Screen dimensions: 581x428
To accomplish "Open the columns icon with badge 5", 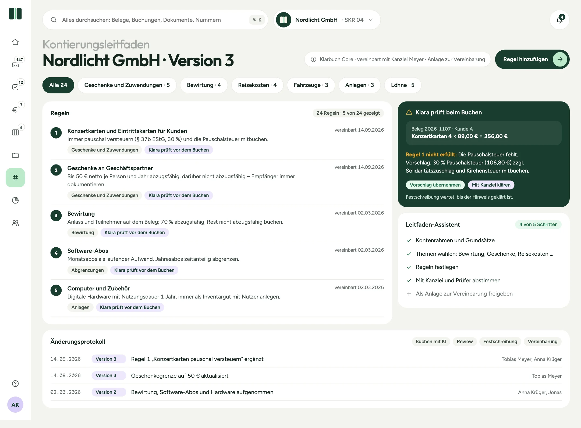I will [x=15, y=132].
